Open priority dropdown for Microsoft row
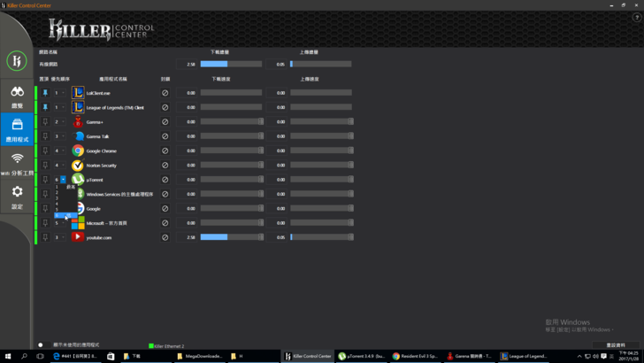Image resolution: width=644 pixels, height=363 pixels. click(x=63, y=223)
